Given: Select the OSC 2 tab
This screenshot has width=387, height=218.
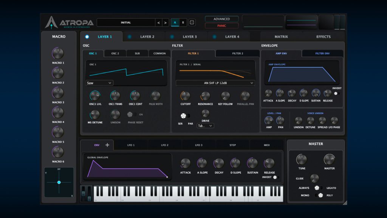Looking at the screenshot, I should [x=115, y=53].
